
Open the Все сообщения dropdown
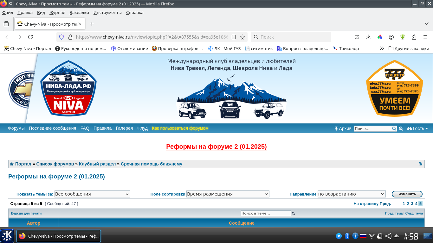[x=92, y=194]
